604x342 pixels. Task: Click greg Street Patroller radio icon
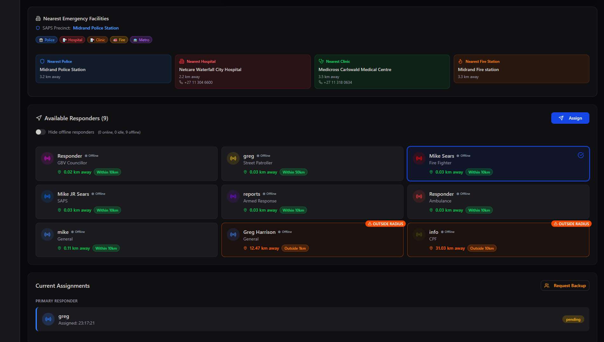233,158
